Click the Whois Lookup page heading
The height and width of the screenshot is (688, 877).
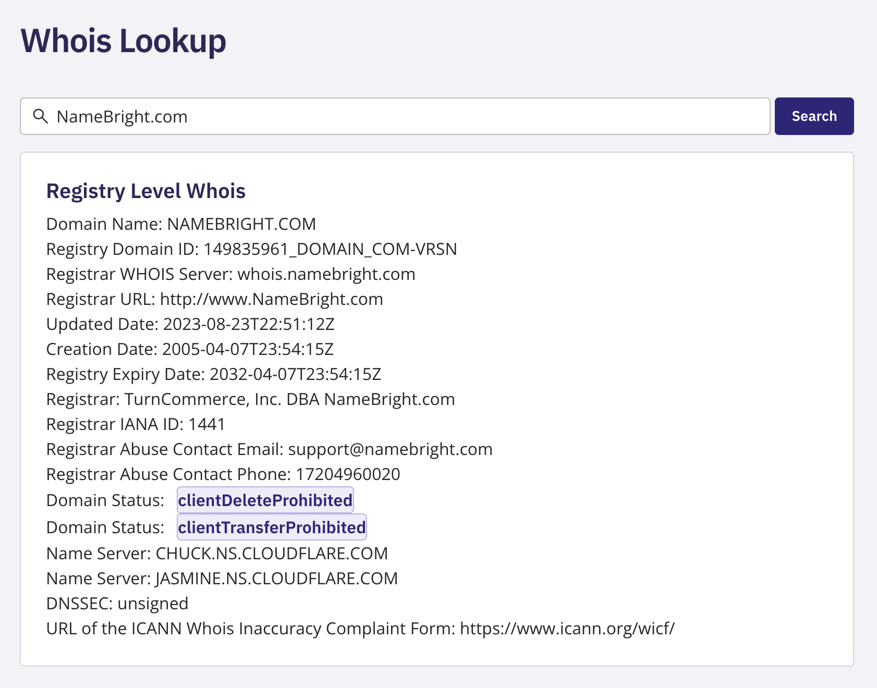click(x=124, y=41)
